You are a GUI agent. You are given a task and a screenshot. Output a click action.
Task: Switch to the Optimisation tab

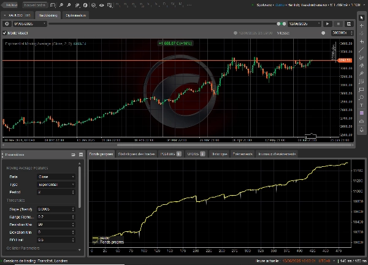[76, 15]
